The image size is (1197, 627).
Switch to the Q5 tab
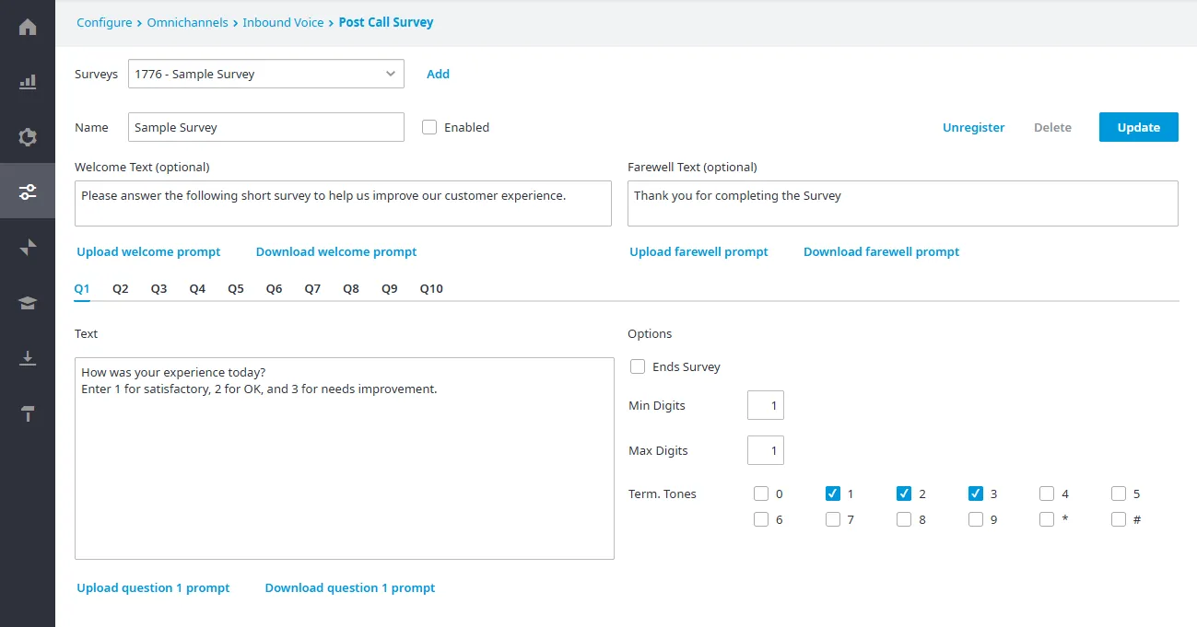pyautogui.click(x=236, y=288)
